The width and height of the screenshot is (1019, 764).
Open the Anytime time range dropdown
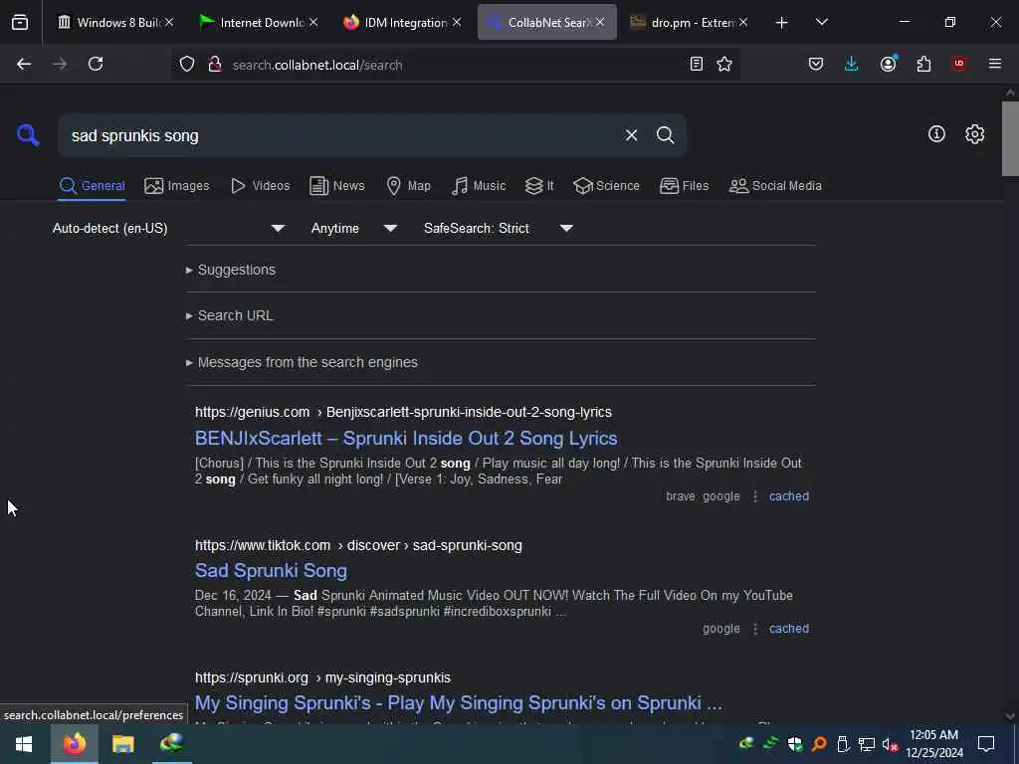(x=354, y=228)
